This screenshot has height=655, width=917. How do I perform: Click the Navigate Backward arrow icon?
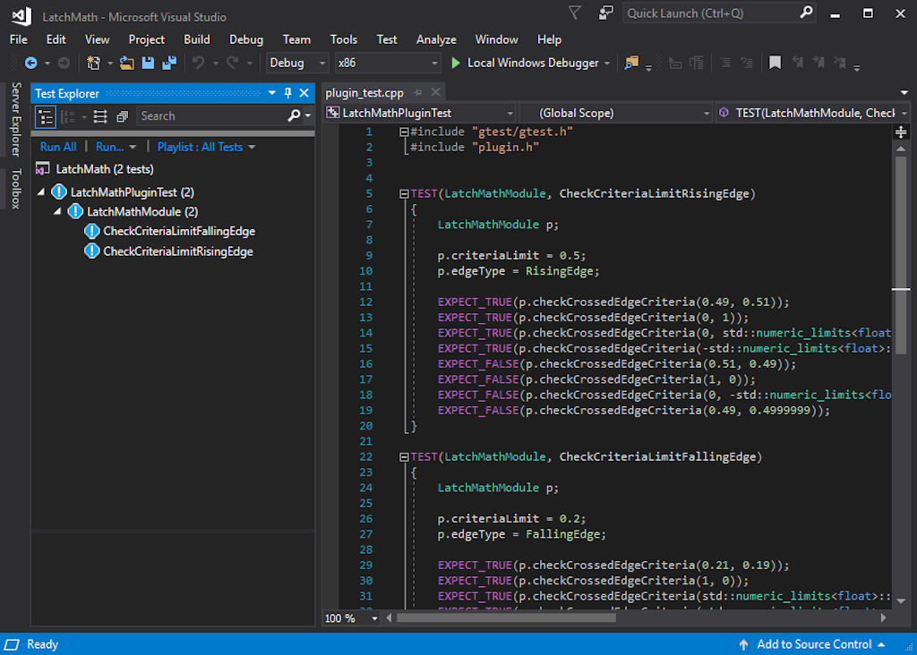[x=31, y=63]
